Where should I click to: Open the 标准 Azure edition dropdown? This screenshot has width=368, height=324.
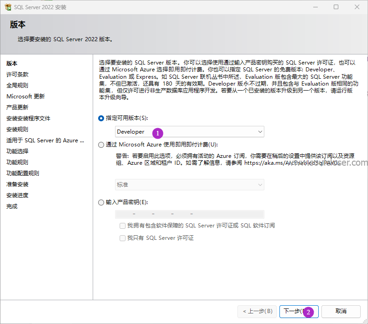coord(189,185)
